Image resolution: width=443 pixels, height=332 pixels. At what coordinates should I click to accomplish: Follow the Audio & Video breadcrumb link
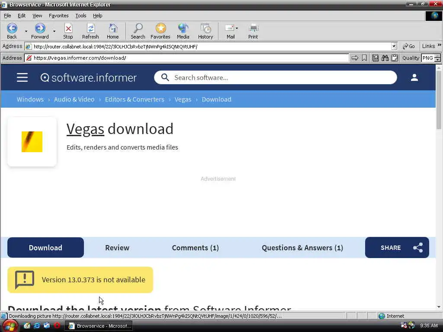point(74,99)
